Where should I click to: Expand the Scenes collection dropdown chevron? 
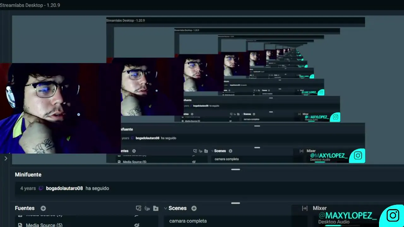click(165, 208)
